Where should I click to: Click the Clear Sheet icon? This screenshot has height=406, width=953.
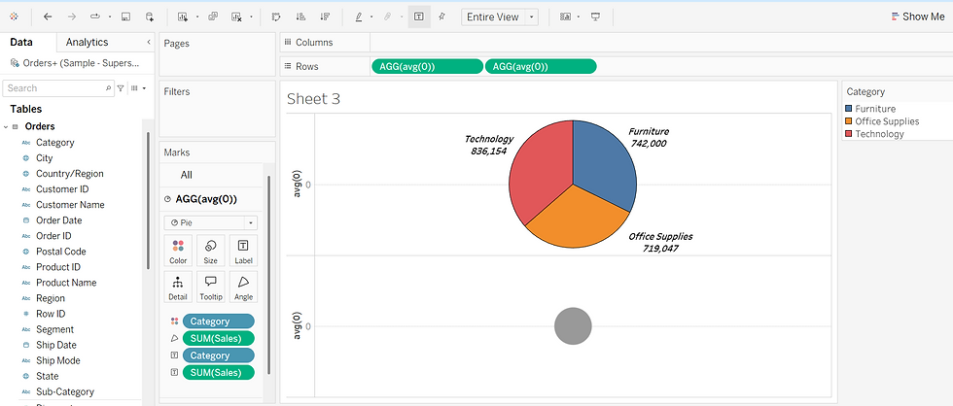237,17
